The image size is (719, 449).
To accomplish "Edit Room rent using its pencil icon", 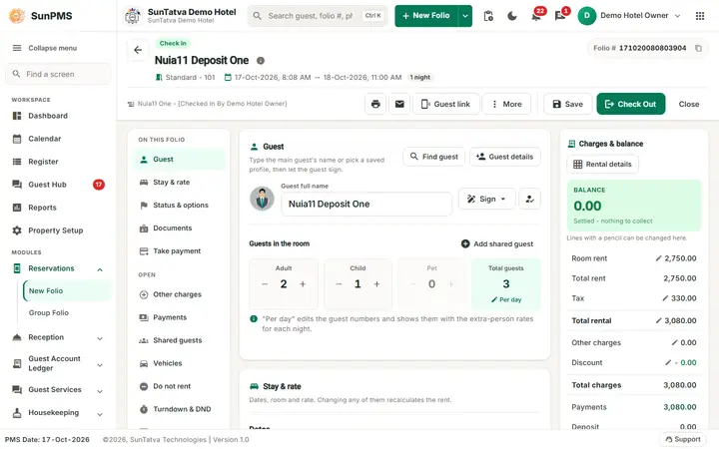I will pyautogui.click(x=658, y=258).
